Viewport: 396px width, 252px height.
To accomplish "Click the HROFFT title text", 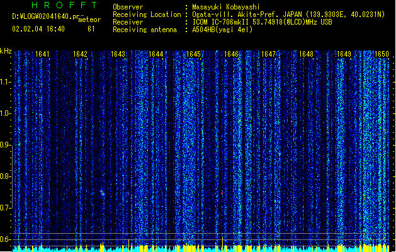I will tap(65, 5).
